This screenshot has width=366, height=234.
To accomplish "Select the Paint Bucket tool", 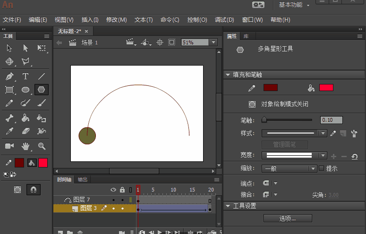I will [x=26, y=118].
